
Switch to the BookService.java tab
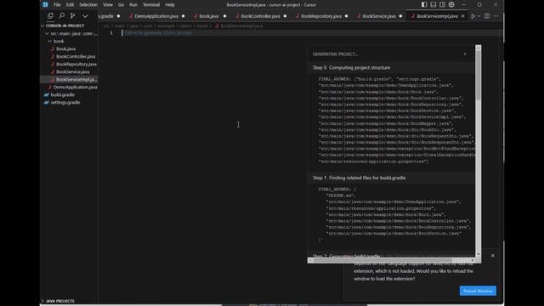point(379,16)
